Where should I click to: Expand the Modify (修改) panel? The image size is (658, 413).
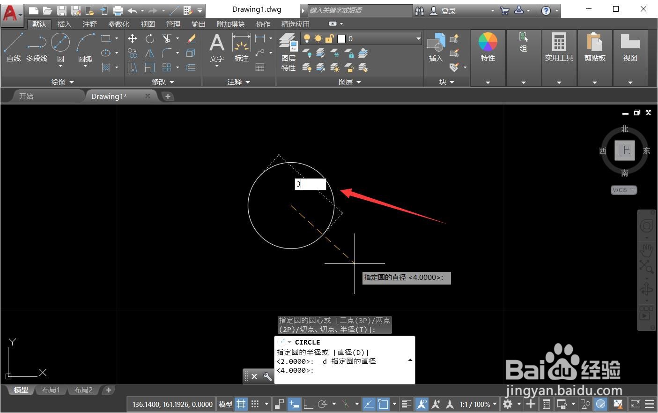tap(163, 82)
